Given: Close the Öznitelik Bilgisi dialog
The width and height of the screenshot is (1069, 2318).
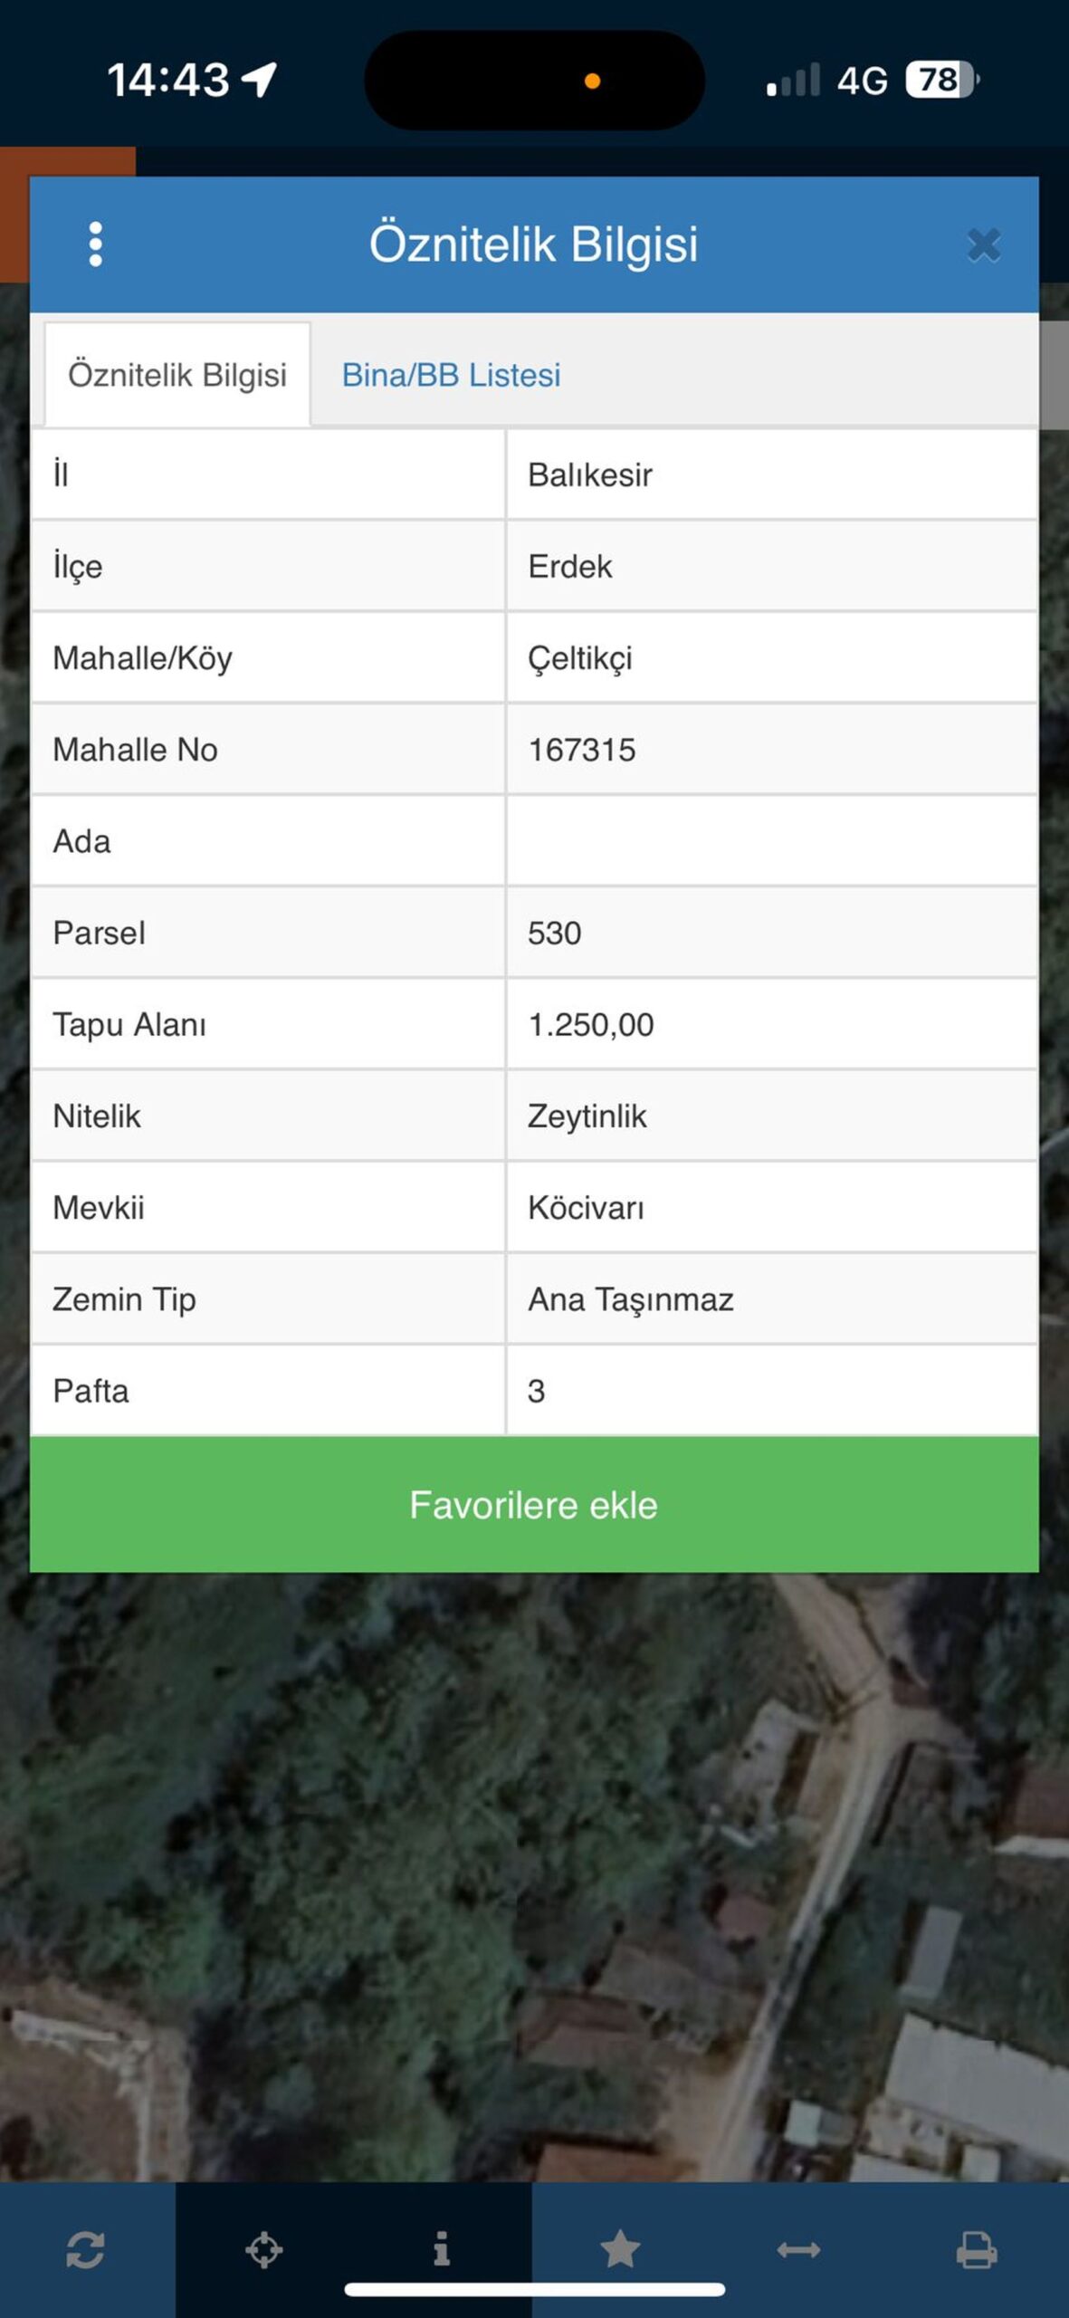Looking at the screenshot, I should [983, 245].
